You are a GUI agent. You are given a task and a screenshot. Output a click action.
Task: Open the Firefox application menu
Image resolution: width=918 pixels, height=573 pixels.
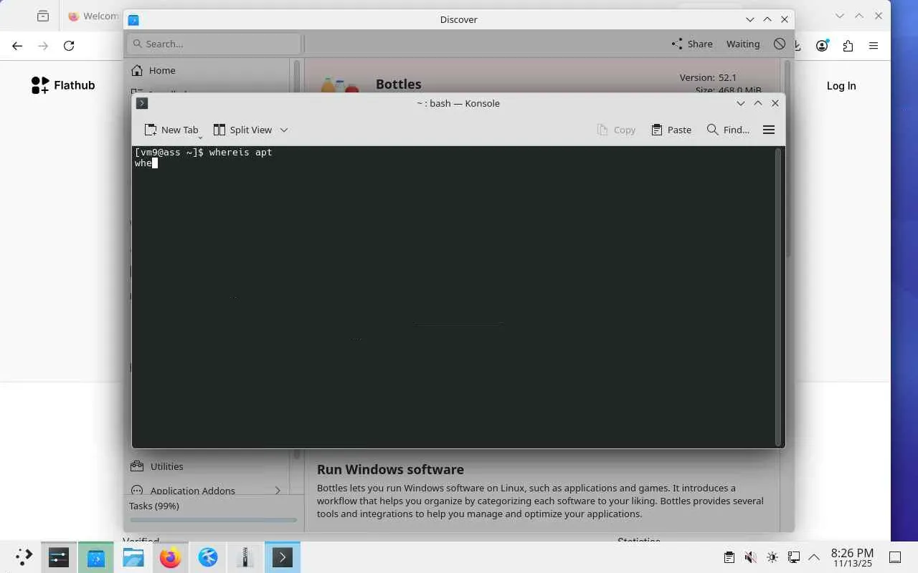[x=874, y=46]
